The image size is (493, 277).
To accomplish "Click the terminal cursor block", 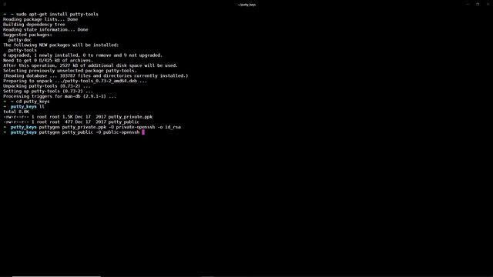I will click(143, 132).
